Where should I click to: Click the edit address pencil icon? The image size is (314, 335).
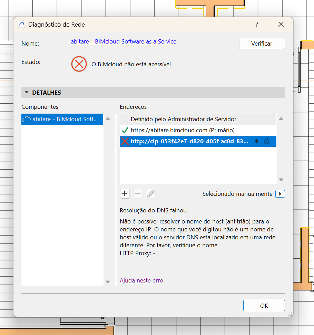(x=151, y=194)
